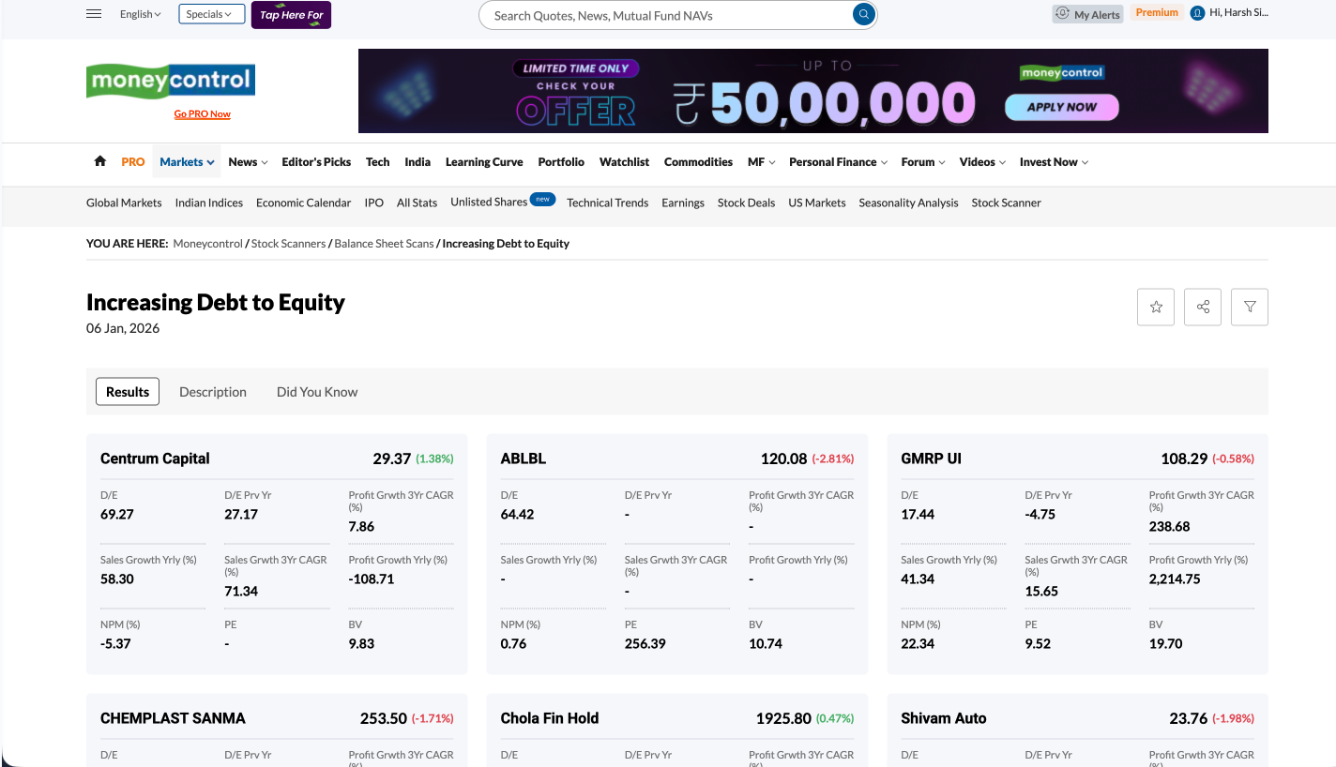Click the user profile avatar icon
Image resolution: width=1336 pixels, height=767 pixels.
(x=1197, y=13)
